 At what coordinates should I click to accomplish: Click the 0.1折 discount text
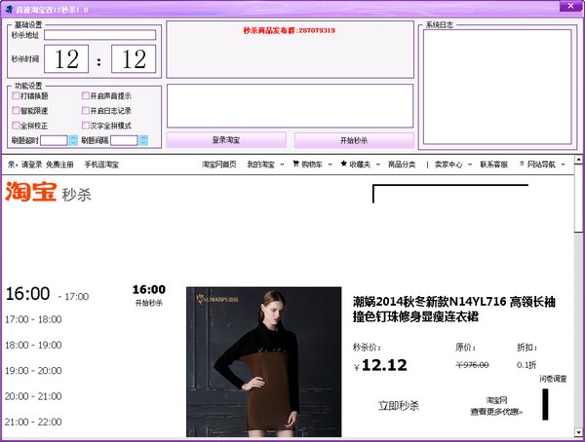coord(526,365)
